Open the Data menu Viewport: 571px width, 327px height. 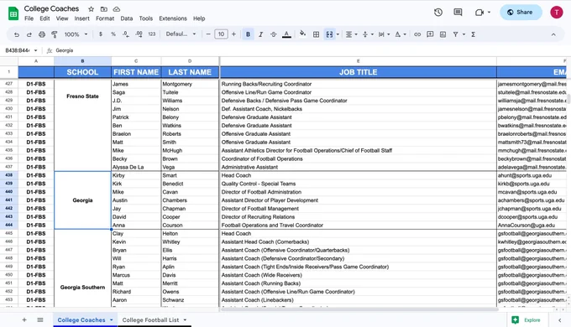(x=127, y=18)
